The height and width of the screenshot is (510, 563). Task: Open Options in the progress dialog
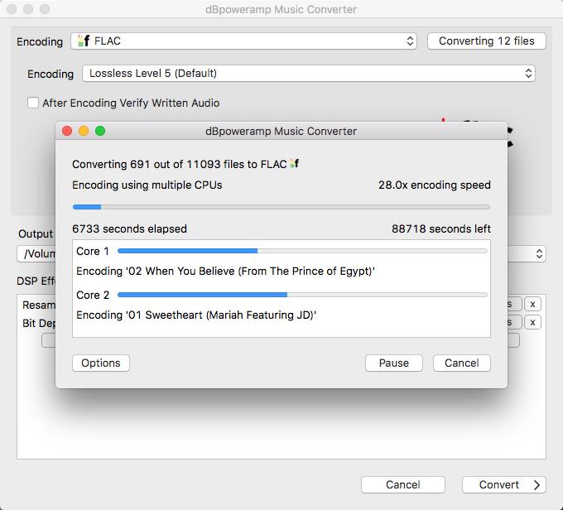(101, 363)
